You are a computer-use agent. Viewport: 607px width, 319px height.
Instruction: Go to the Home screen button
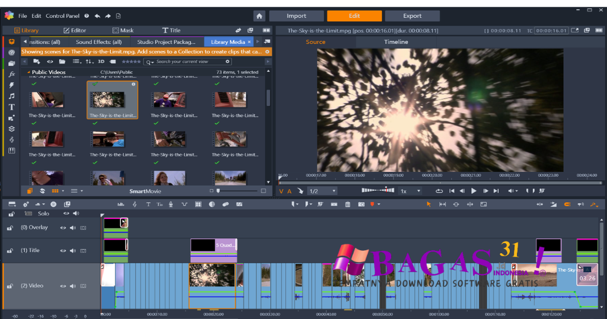click(x=260, y=16)
